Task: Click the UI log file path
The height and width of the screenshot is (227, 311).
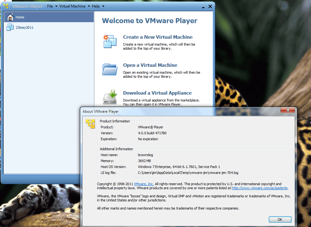Action: coord(188,173)
